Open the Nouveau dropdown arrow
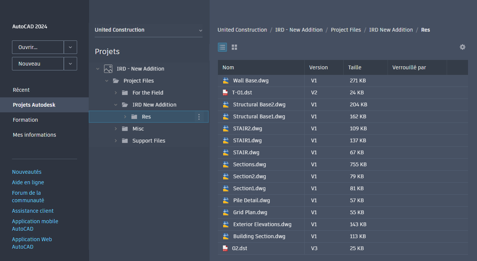477x261 pixels. pyautogui.click(x=70, y=64)
